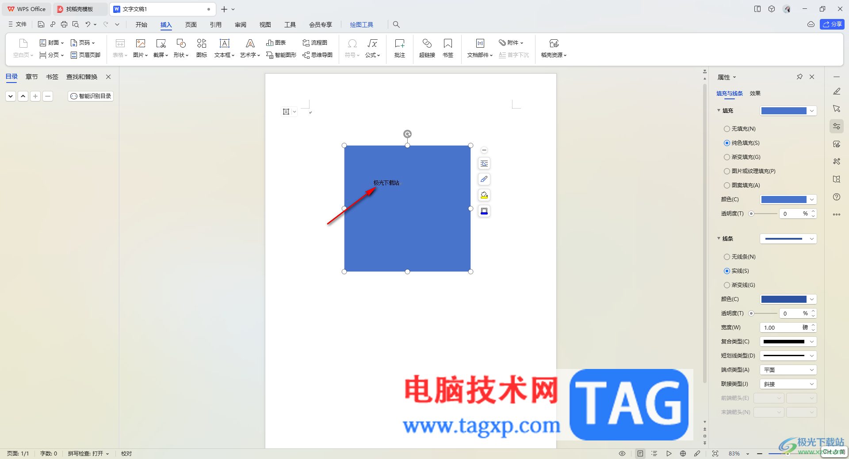Screen dimensions: 849x459
Task: Switch to the 效果 effects tab
Action: click(755, 94)
